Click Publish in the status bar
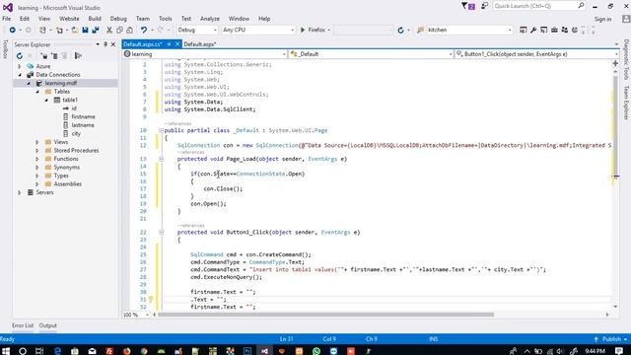This screenshot has height=355, width=631. pyautogui.click(x=611, y=339)
